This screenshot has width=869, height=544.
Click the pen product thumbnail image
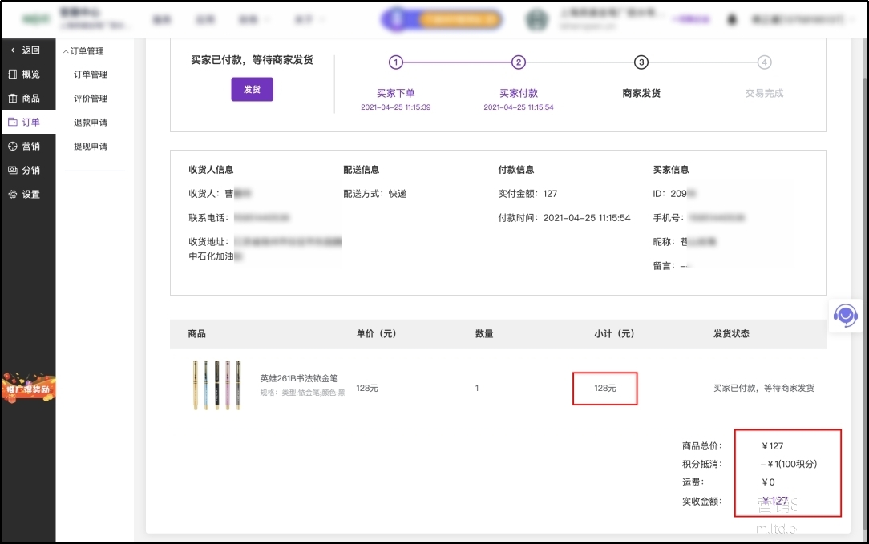(x=217, y=385)
